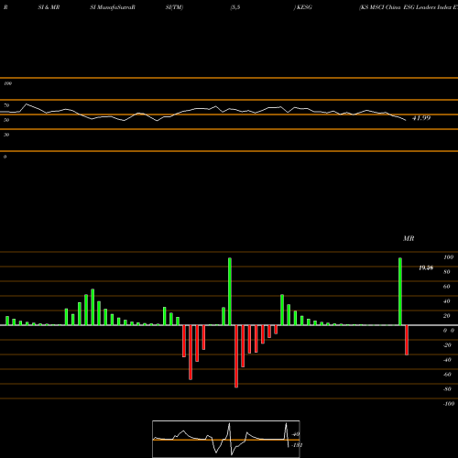
Task: Click the mini overview chart thumbnail
Action: click(226, 439)
